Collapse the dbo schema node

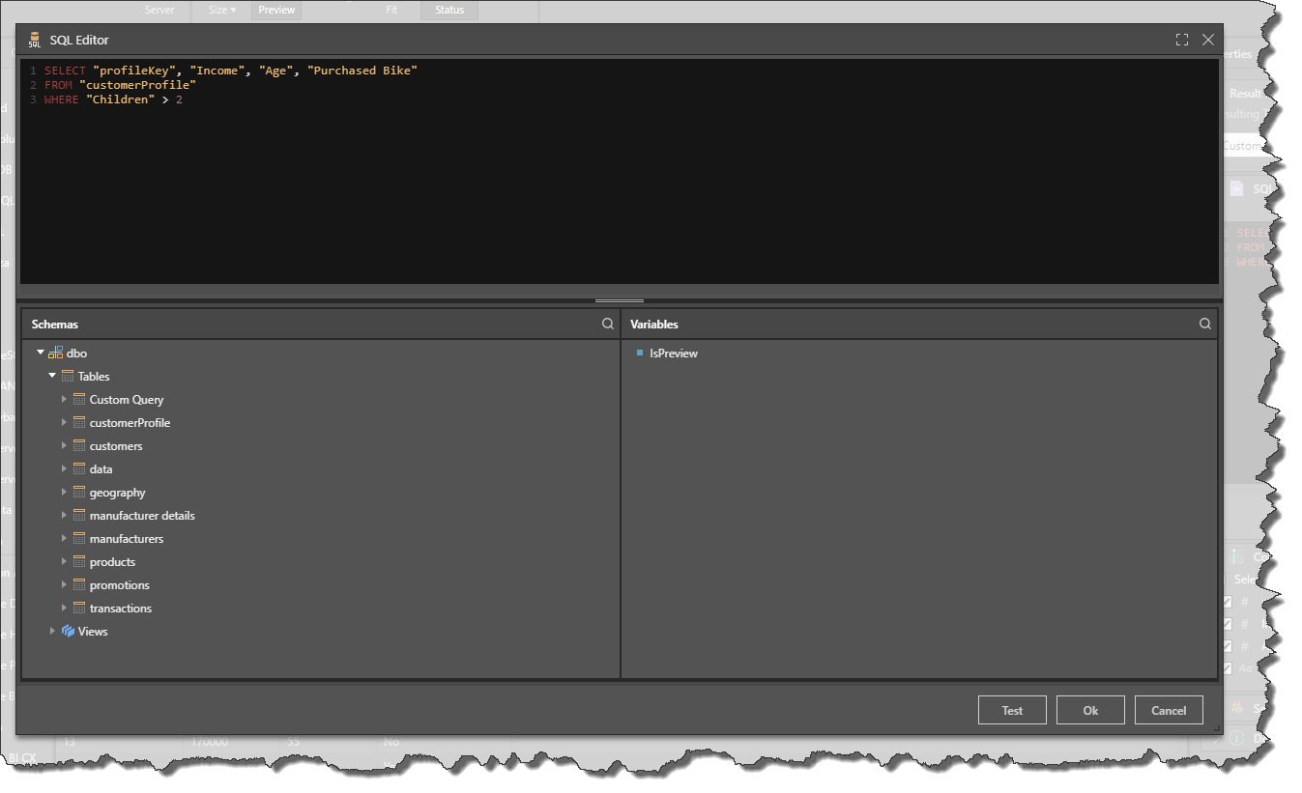click(41, 354)
